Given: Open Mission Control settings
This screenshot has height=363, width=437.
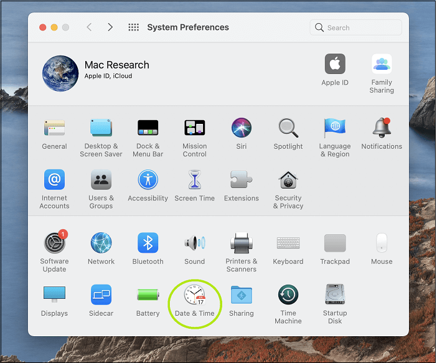Looking at the screenshot, I should point(194,128).
